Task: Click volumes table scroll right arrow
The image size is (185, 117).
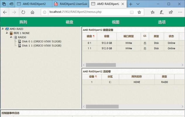Action: pos(182,106)
